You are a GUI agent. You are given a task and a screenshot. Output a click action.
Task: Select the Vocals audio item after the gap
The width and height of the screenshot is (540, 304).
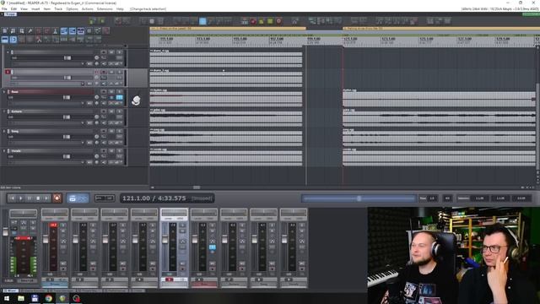tap(439, 157)
